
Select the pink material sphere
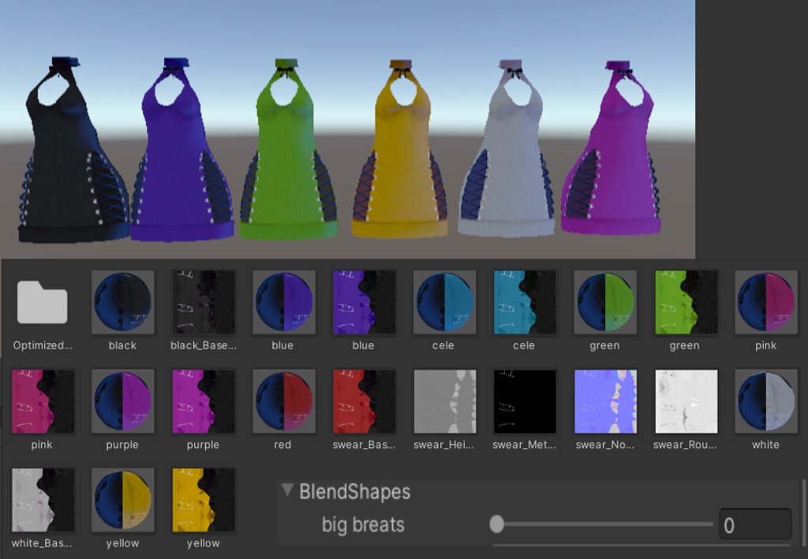[x=765, y=302]
